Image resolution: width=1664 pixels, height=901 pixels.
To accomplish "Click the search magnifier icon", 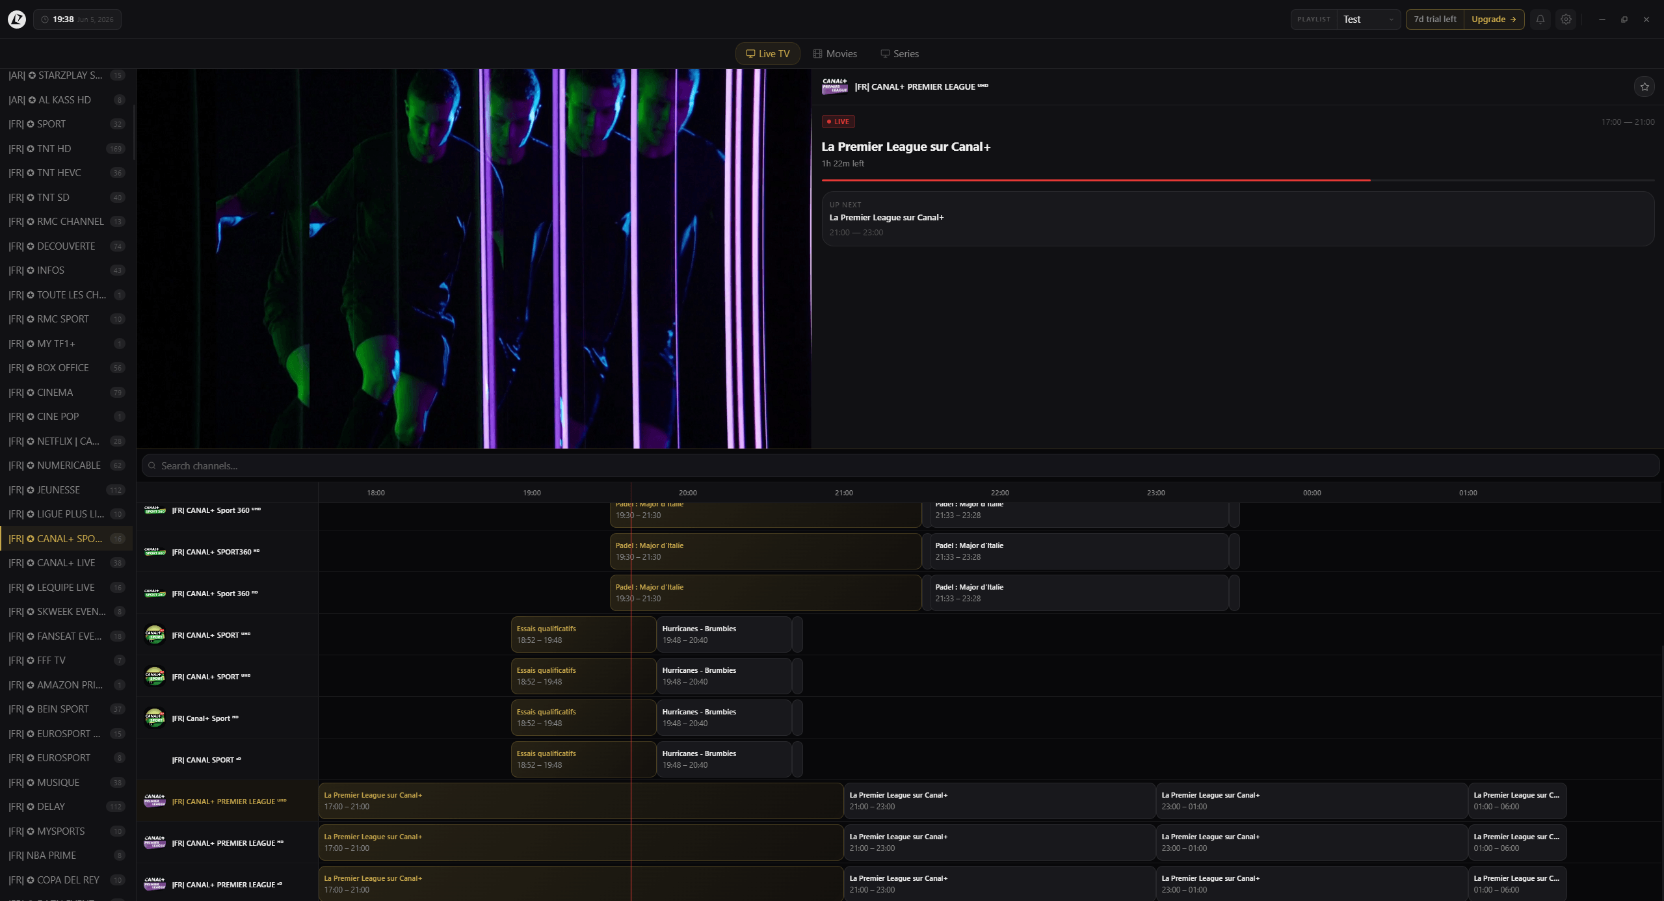I will point(152,465).
